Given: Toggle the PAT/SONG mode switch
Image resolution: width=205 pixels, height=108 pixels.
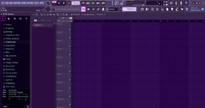Looking at the screenshot, I should tap(54, 3).
